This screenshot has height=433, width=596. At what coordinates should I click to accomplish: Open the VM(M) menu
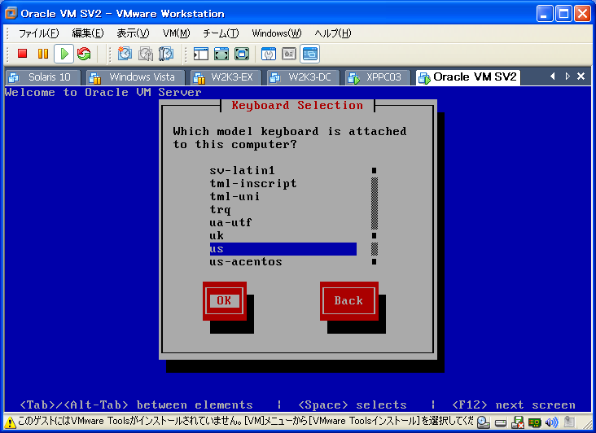coord(177,33)
